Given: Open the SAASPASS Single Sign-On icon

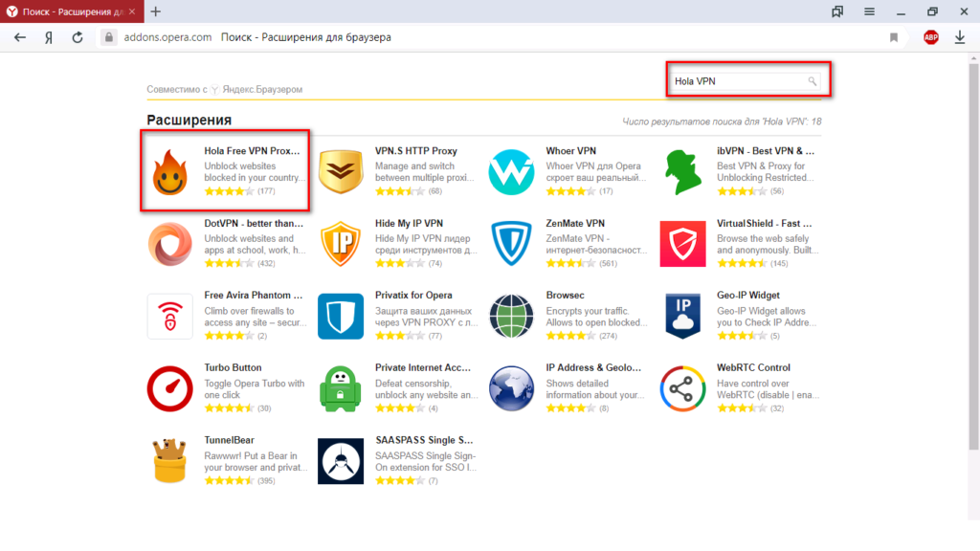Looking at the screenshot, I should pyautogui.click(x=341, y=461).
